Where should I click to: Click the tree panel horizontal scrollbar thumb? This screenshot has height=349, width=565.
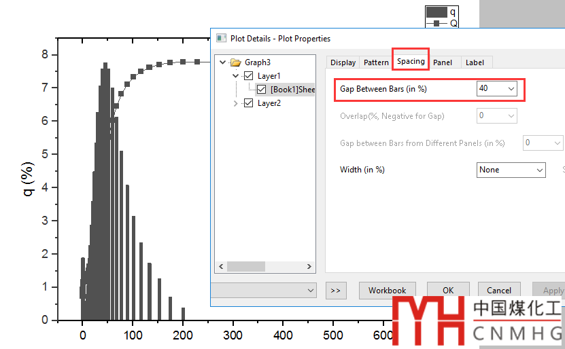[245, 267]
